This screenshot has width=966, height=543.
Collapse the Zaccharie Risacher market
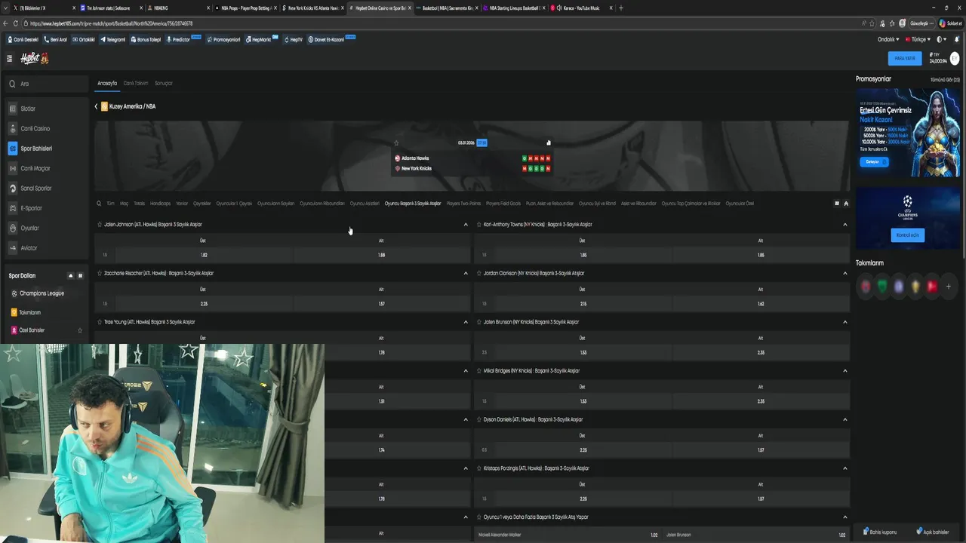pos(466,273)
